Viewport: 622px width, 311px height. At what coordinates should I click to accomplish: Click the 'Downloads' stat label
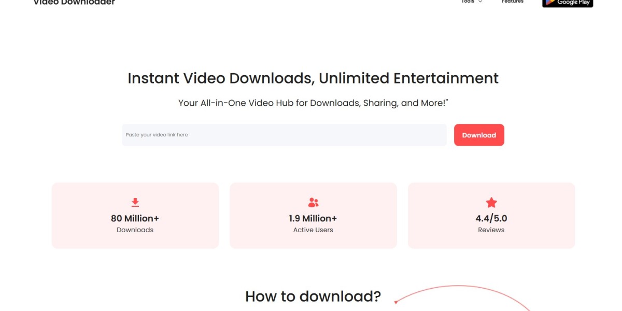click(135, 230)
